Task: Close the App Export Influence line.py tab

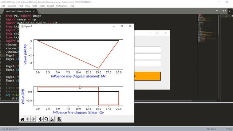Action: (34, 11)
